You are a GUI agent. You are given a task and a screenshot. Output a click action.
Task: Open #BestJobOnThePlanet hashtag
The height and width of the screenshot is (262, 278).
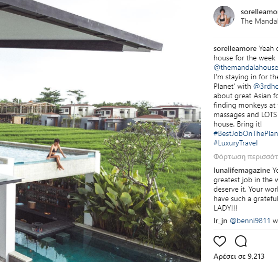[x=245, y=133]
